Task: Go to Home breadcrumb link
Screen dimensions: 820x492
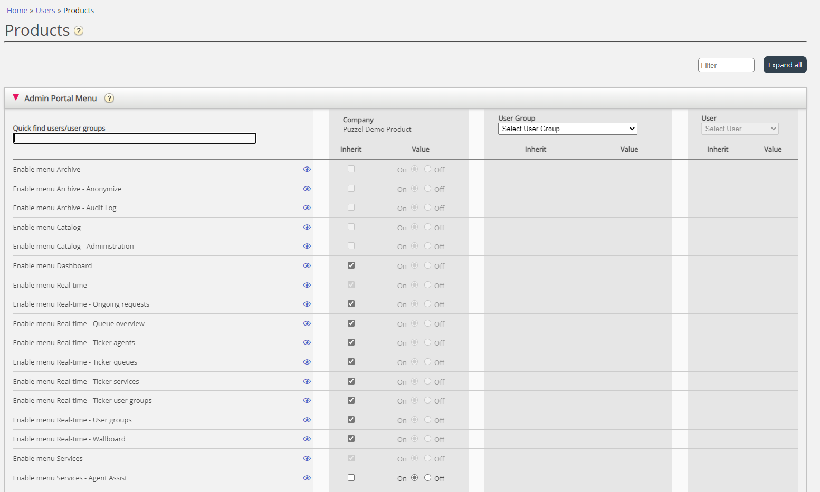Action: (x=17, y=11)
